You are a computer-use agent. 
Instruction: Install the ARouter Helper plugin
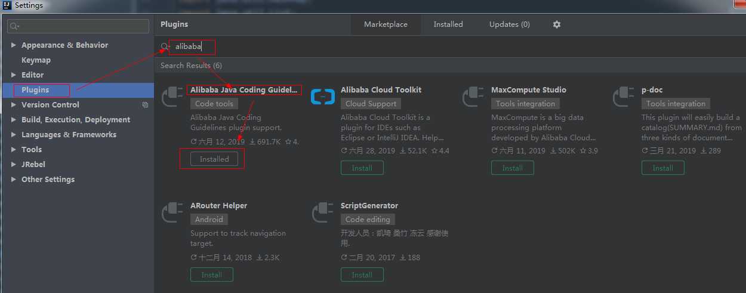[212, 275]
